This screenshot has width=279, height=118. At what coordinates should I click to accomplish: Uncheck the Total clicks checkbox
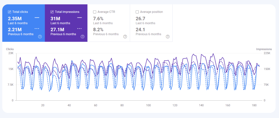pyautogui.click(x=10, y=12)
